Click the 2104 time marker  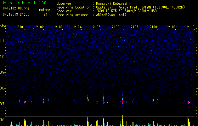[78, 27]
